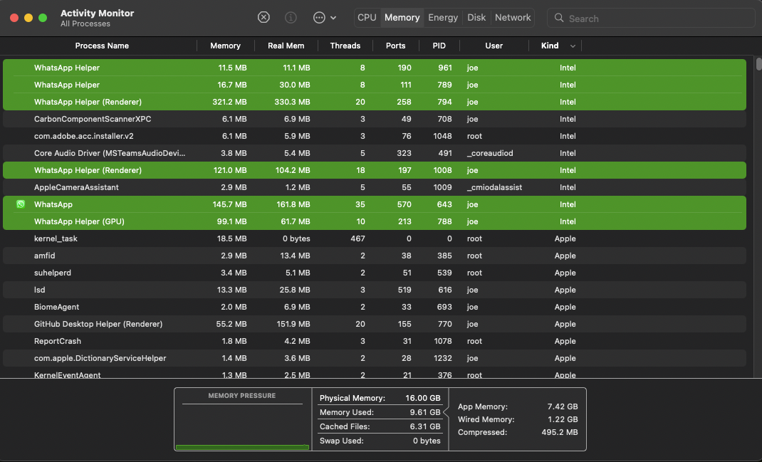Select WhatsApp Helper row with PID 789
The height and width of the screenshot is (462, 762).
(374, 85)
